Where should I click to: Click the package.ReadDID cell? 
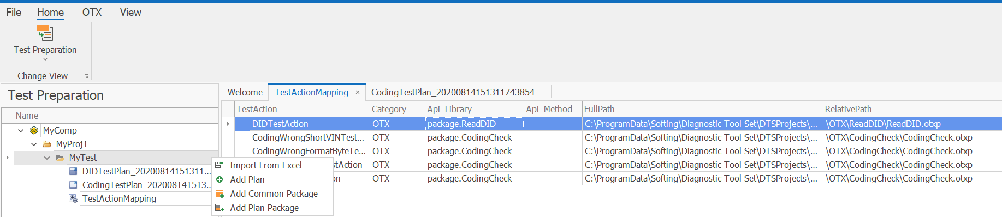click(x=475, y=124)
